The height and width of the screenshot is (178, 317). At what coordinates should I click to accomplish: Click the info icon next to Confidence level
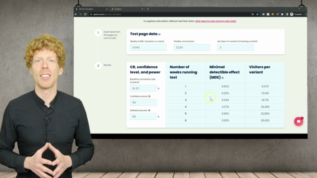(150, 96)
